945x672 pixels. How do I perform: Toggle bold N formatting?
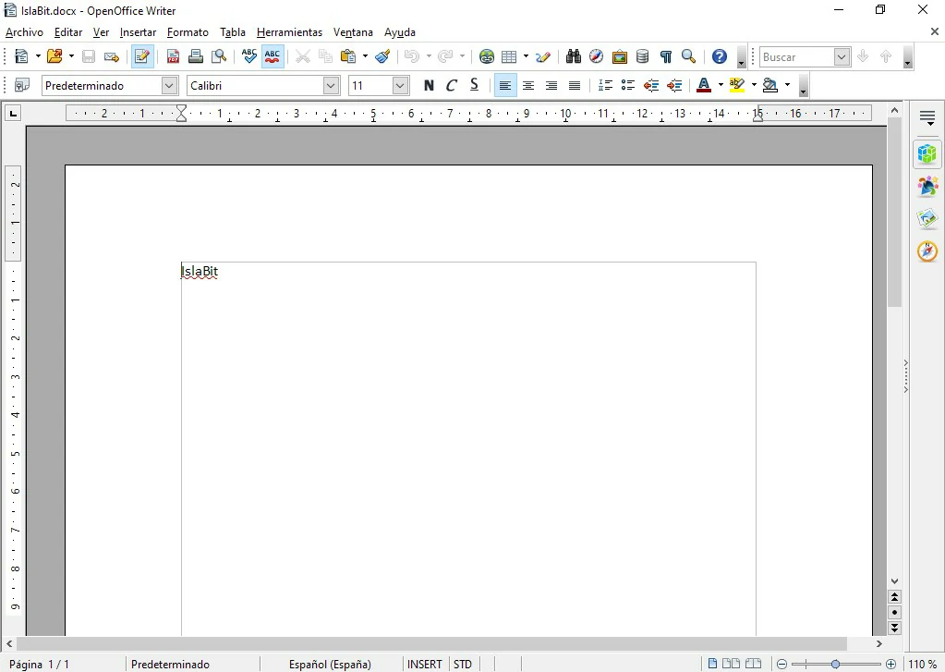[x=429, y=85]
